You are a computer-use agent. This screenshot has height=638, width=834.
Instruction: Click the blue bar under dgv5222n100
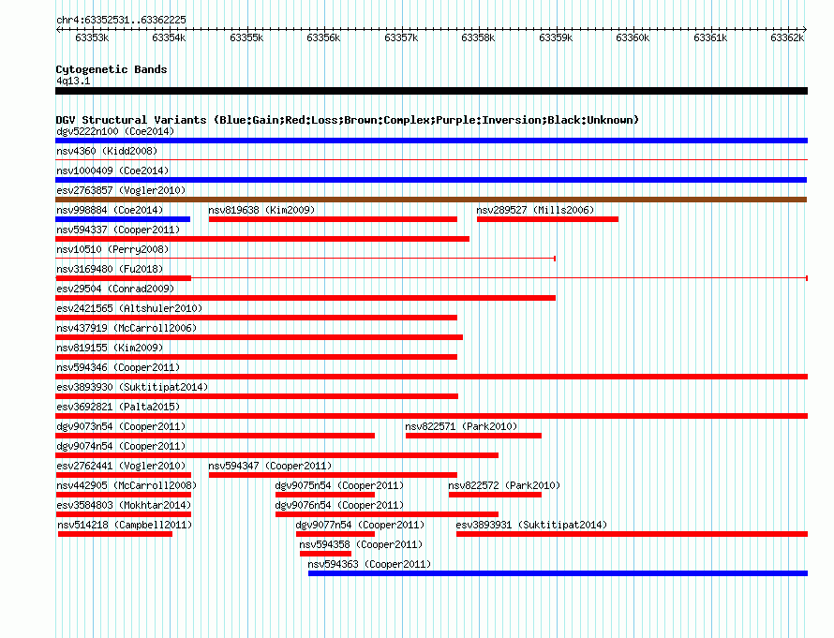pyautogui.click(x=431, y=141)
